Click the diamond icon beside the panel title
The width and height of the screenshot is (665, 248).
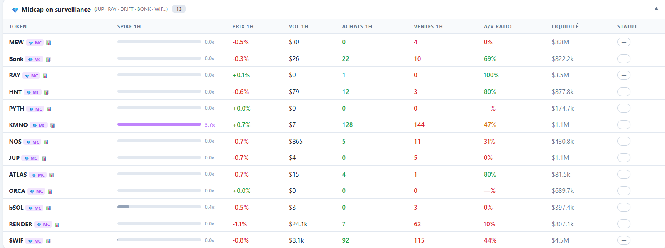pos(15,9)
